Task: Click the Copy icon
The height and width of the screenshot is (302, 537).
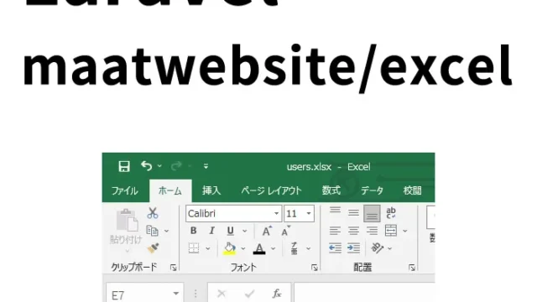Action: (x=152, y=231)
